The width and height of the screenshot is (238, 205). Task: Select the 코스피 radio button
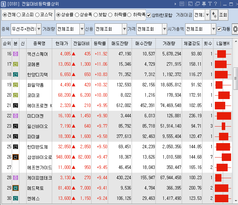(x=19, y=15)
